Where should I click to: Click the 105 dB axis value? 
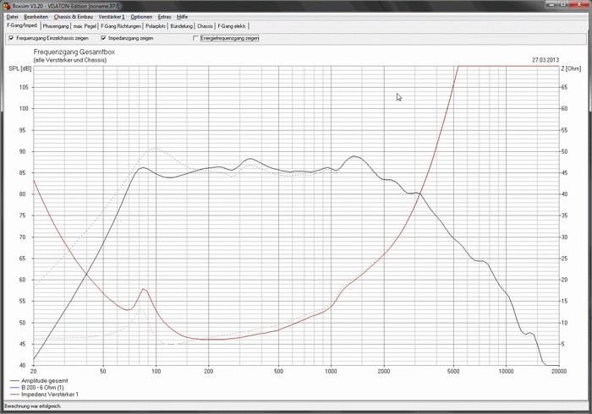click(x=25, y=87)
